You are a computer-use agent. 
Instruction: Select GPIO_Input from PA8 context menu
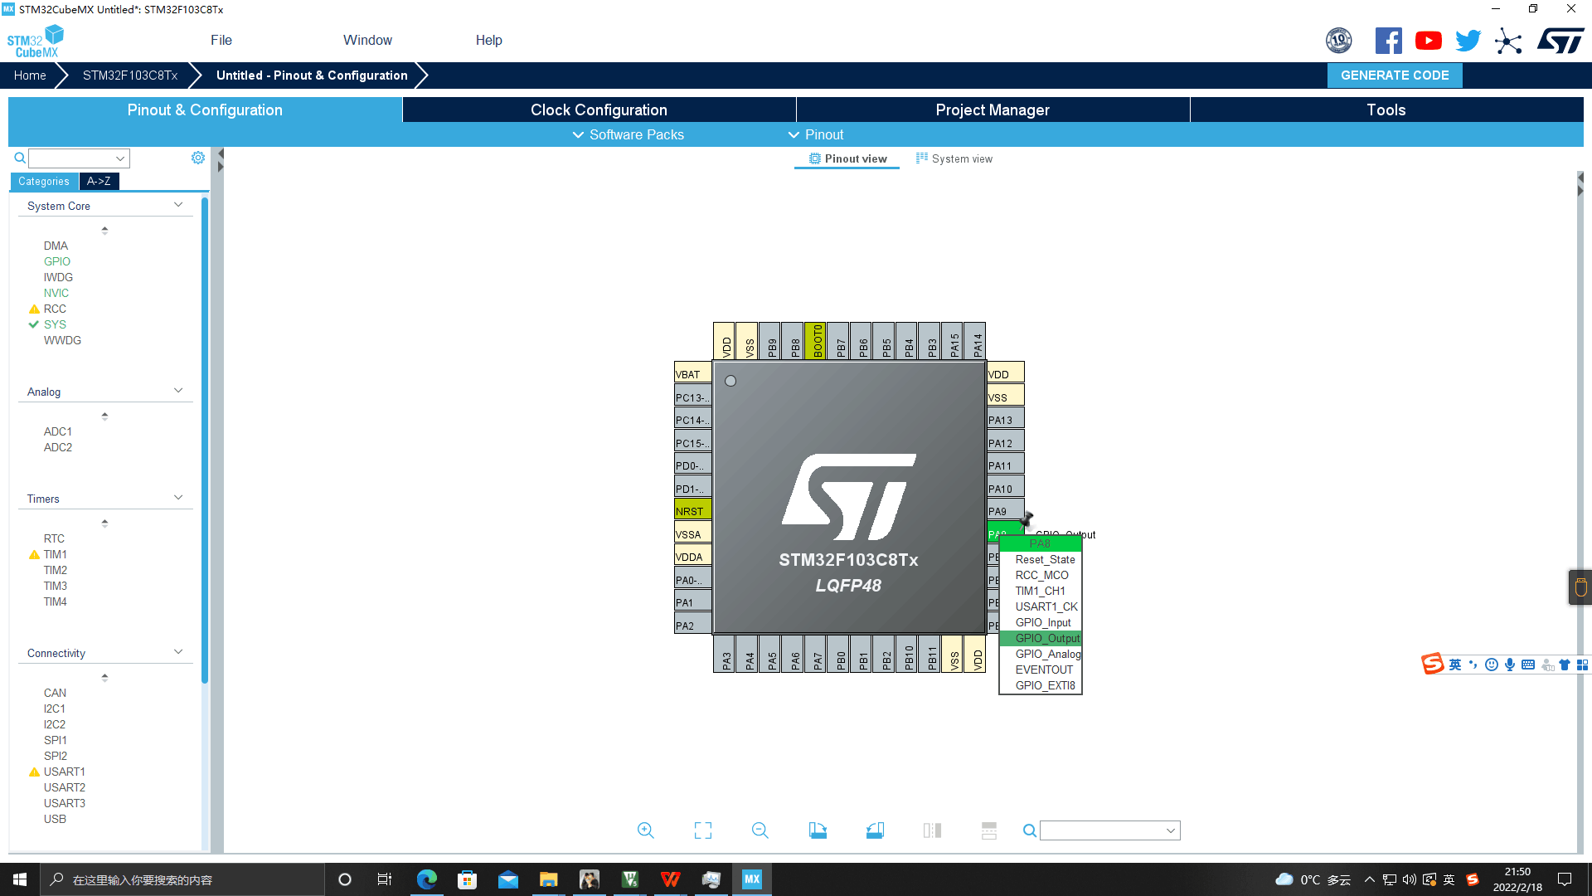(x=1042, y=622)
